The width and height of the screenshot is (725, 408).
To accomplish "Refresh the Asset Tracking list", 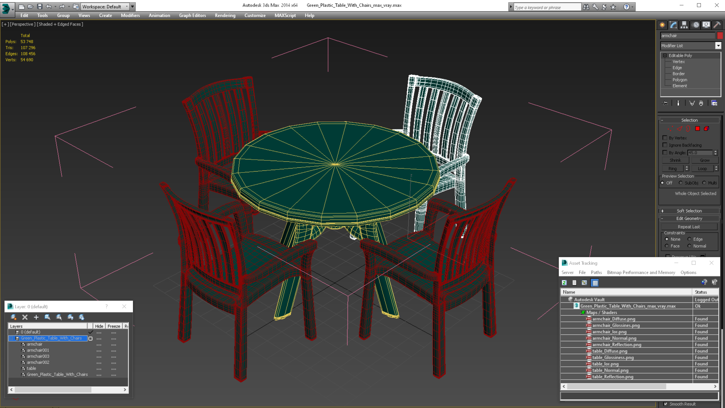I will [x=564, y=283].
